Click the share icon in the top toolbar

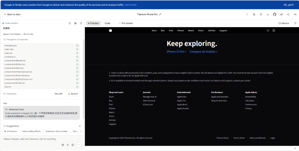pos(288,14)
